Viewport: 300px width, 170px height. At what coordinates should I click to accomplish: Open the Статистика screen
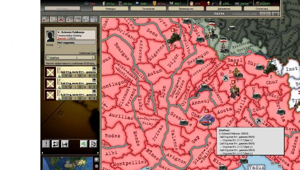pyautogui.click(x=262, y=9)
